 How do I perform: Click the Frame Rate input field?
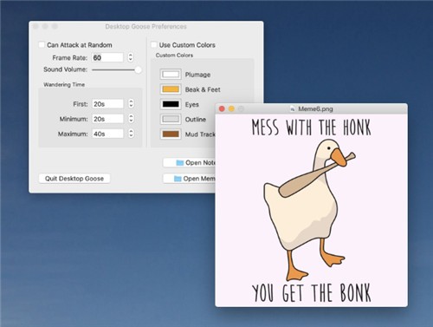click(x=107, y=57)
